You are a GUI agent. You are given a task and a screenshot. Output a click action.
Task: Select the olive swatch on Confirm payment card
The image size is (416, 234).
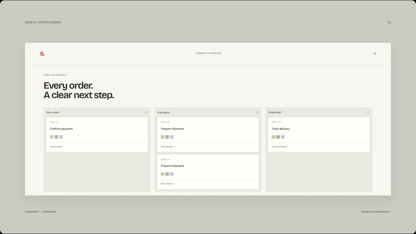[56, 137]
